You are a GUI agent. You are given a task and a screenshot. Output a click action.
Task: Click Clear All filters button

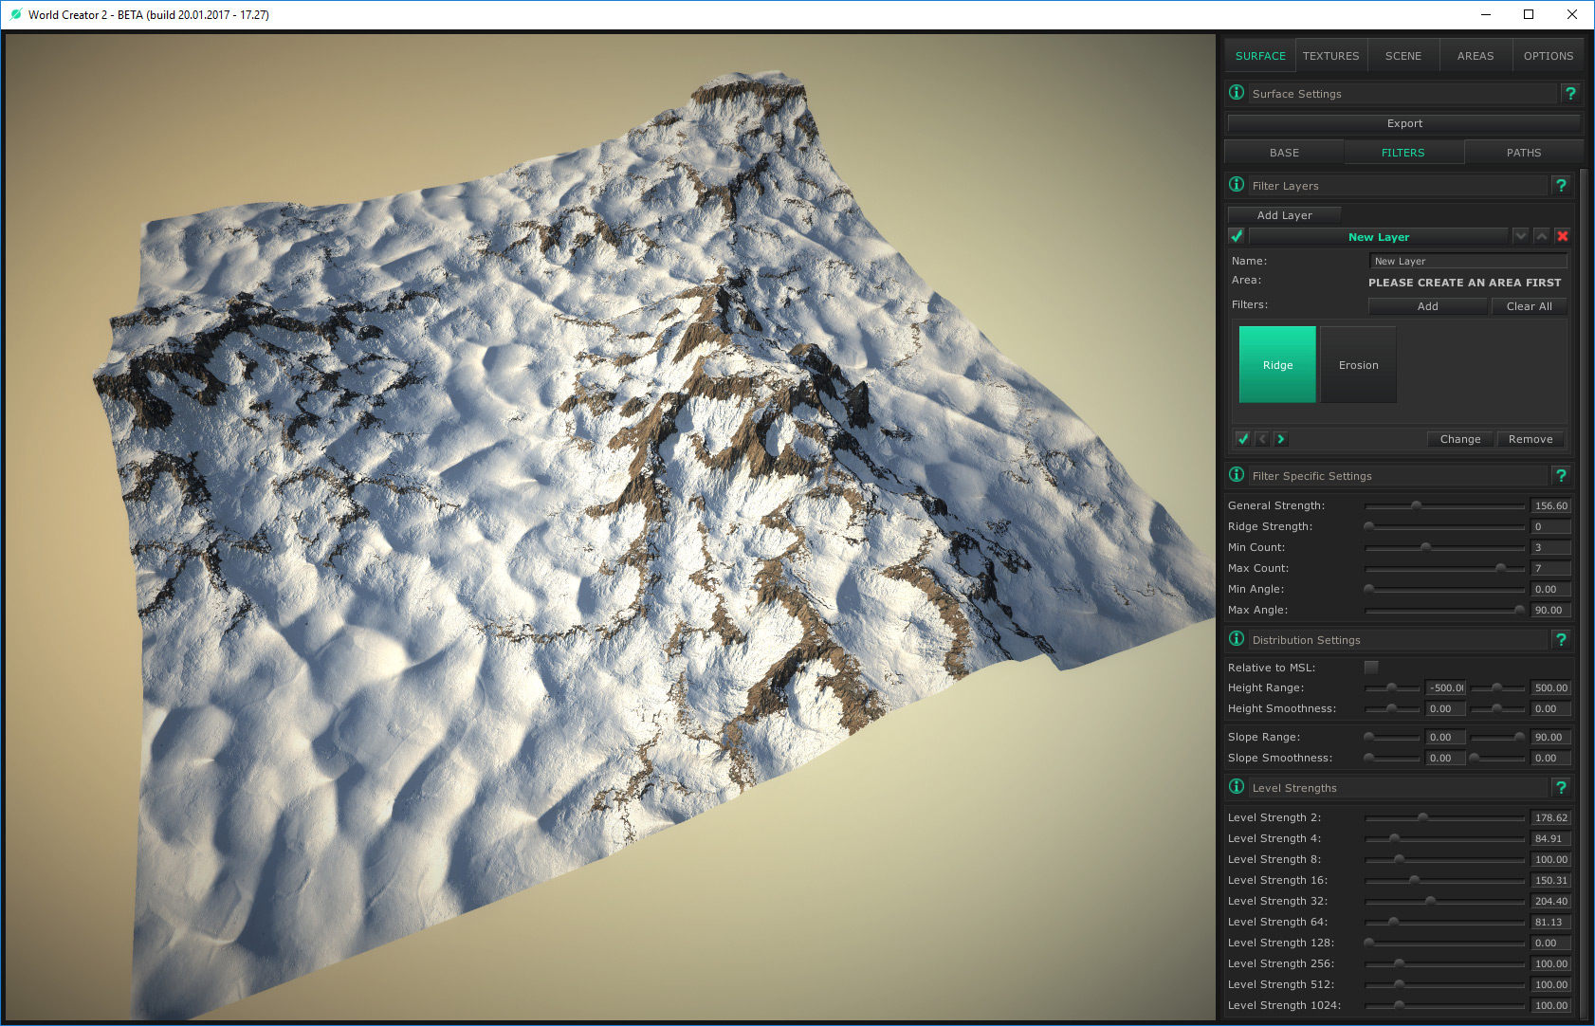[1530, 306]
